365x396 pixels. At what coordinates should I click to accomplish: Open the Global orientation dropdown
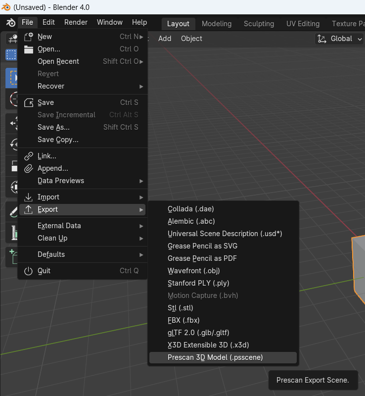[x=339, y=39]
